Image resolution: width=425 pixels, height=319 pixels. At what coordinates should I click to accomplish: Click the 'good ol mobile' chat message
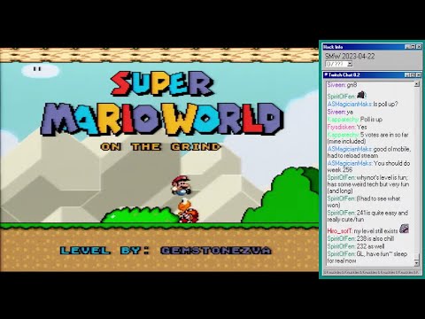click(x=368, y=152)
